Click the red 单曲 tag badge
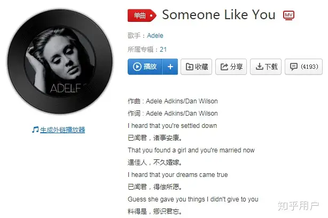 (x=142, y=15)
